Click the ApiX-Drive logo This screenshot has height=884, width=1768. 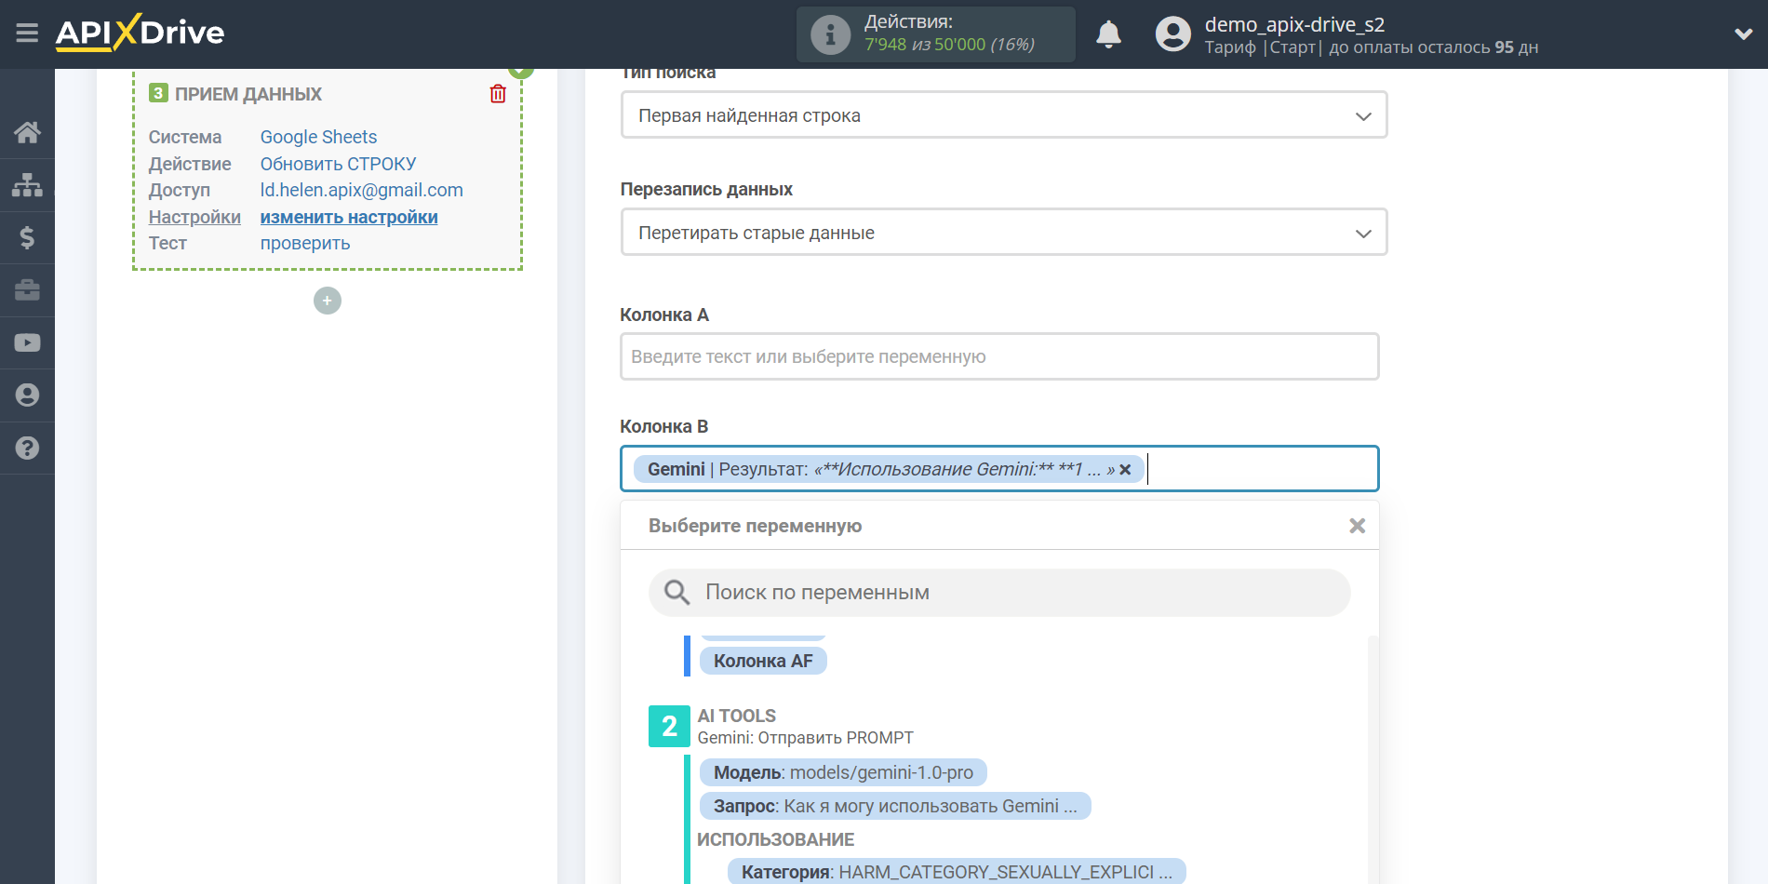[140, 33]
